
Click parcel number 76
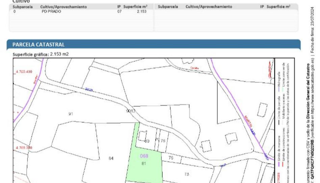(x=170, y=158)
